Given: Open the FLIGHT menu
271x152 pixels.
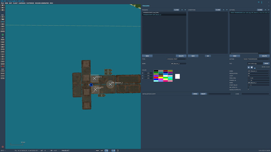Looking at the screenshot, I should (15, 3).
